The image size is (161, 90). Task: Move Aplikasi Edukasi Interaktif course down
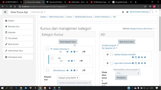(x=145, y=57)
